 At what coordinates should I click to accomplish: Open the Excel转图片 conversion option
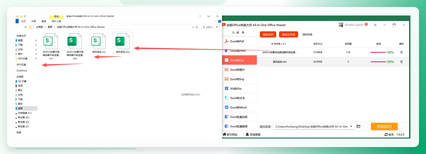tap(239, 70)
